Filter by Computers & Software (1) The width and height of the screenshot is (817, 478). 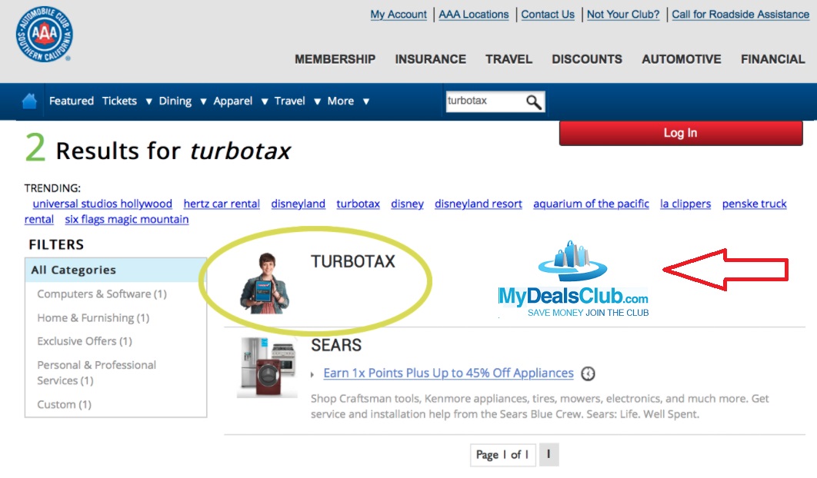pyautogui.click(x=102, y=294)
